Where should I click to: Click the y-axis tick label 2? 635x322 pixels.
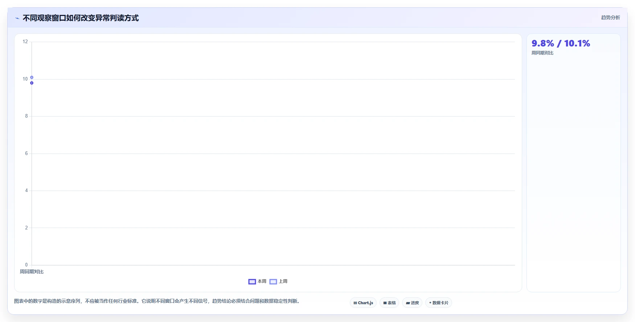tap(26, 228)
